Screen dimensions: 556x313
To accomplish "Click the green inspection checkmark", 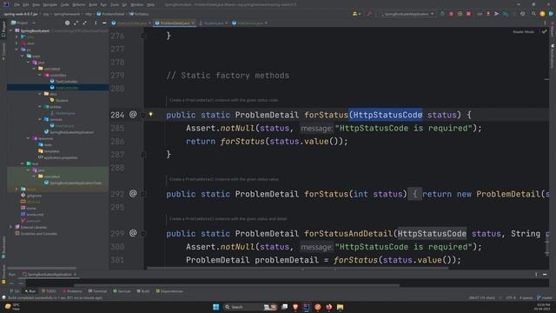I will (x=544, y=31).
